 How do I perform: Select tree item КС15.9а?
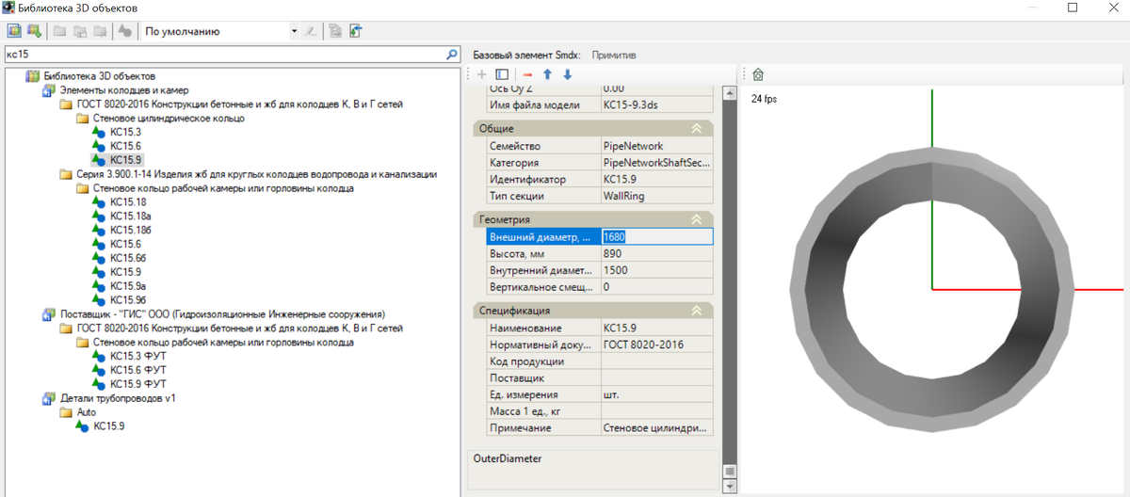(x=128, y=286)
